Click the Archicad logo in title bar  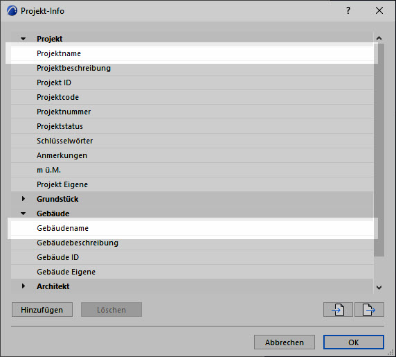click(12, 11)
